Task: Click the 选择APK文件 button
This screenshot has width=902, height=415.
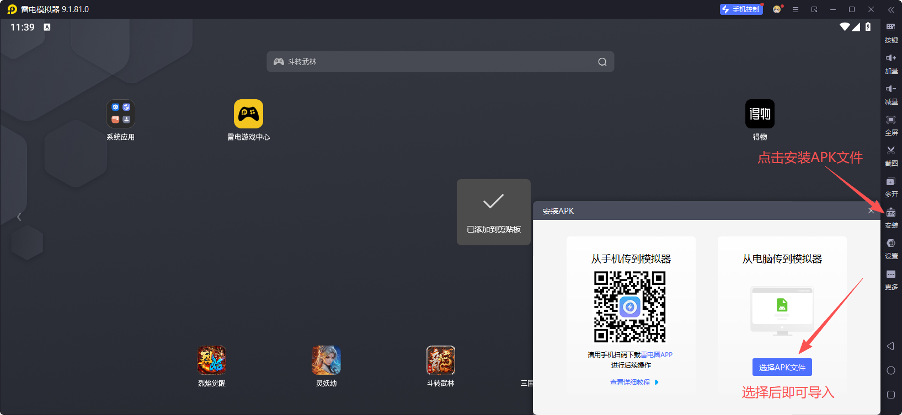Action: pyautogui.click(x=782, y=367)
